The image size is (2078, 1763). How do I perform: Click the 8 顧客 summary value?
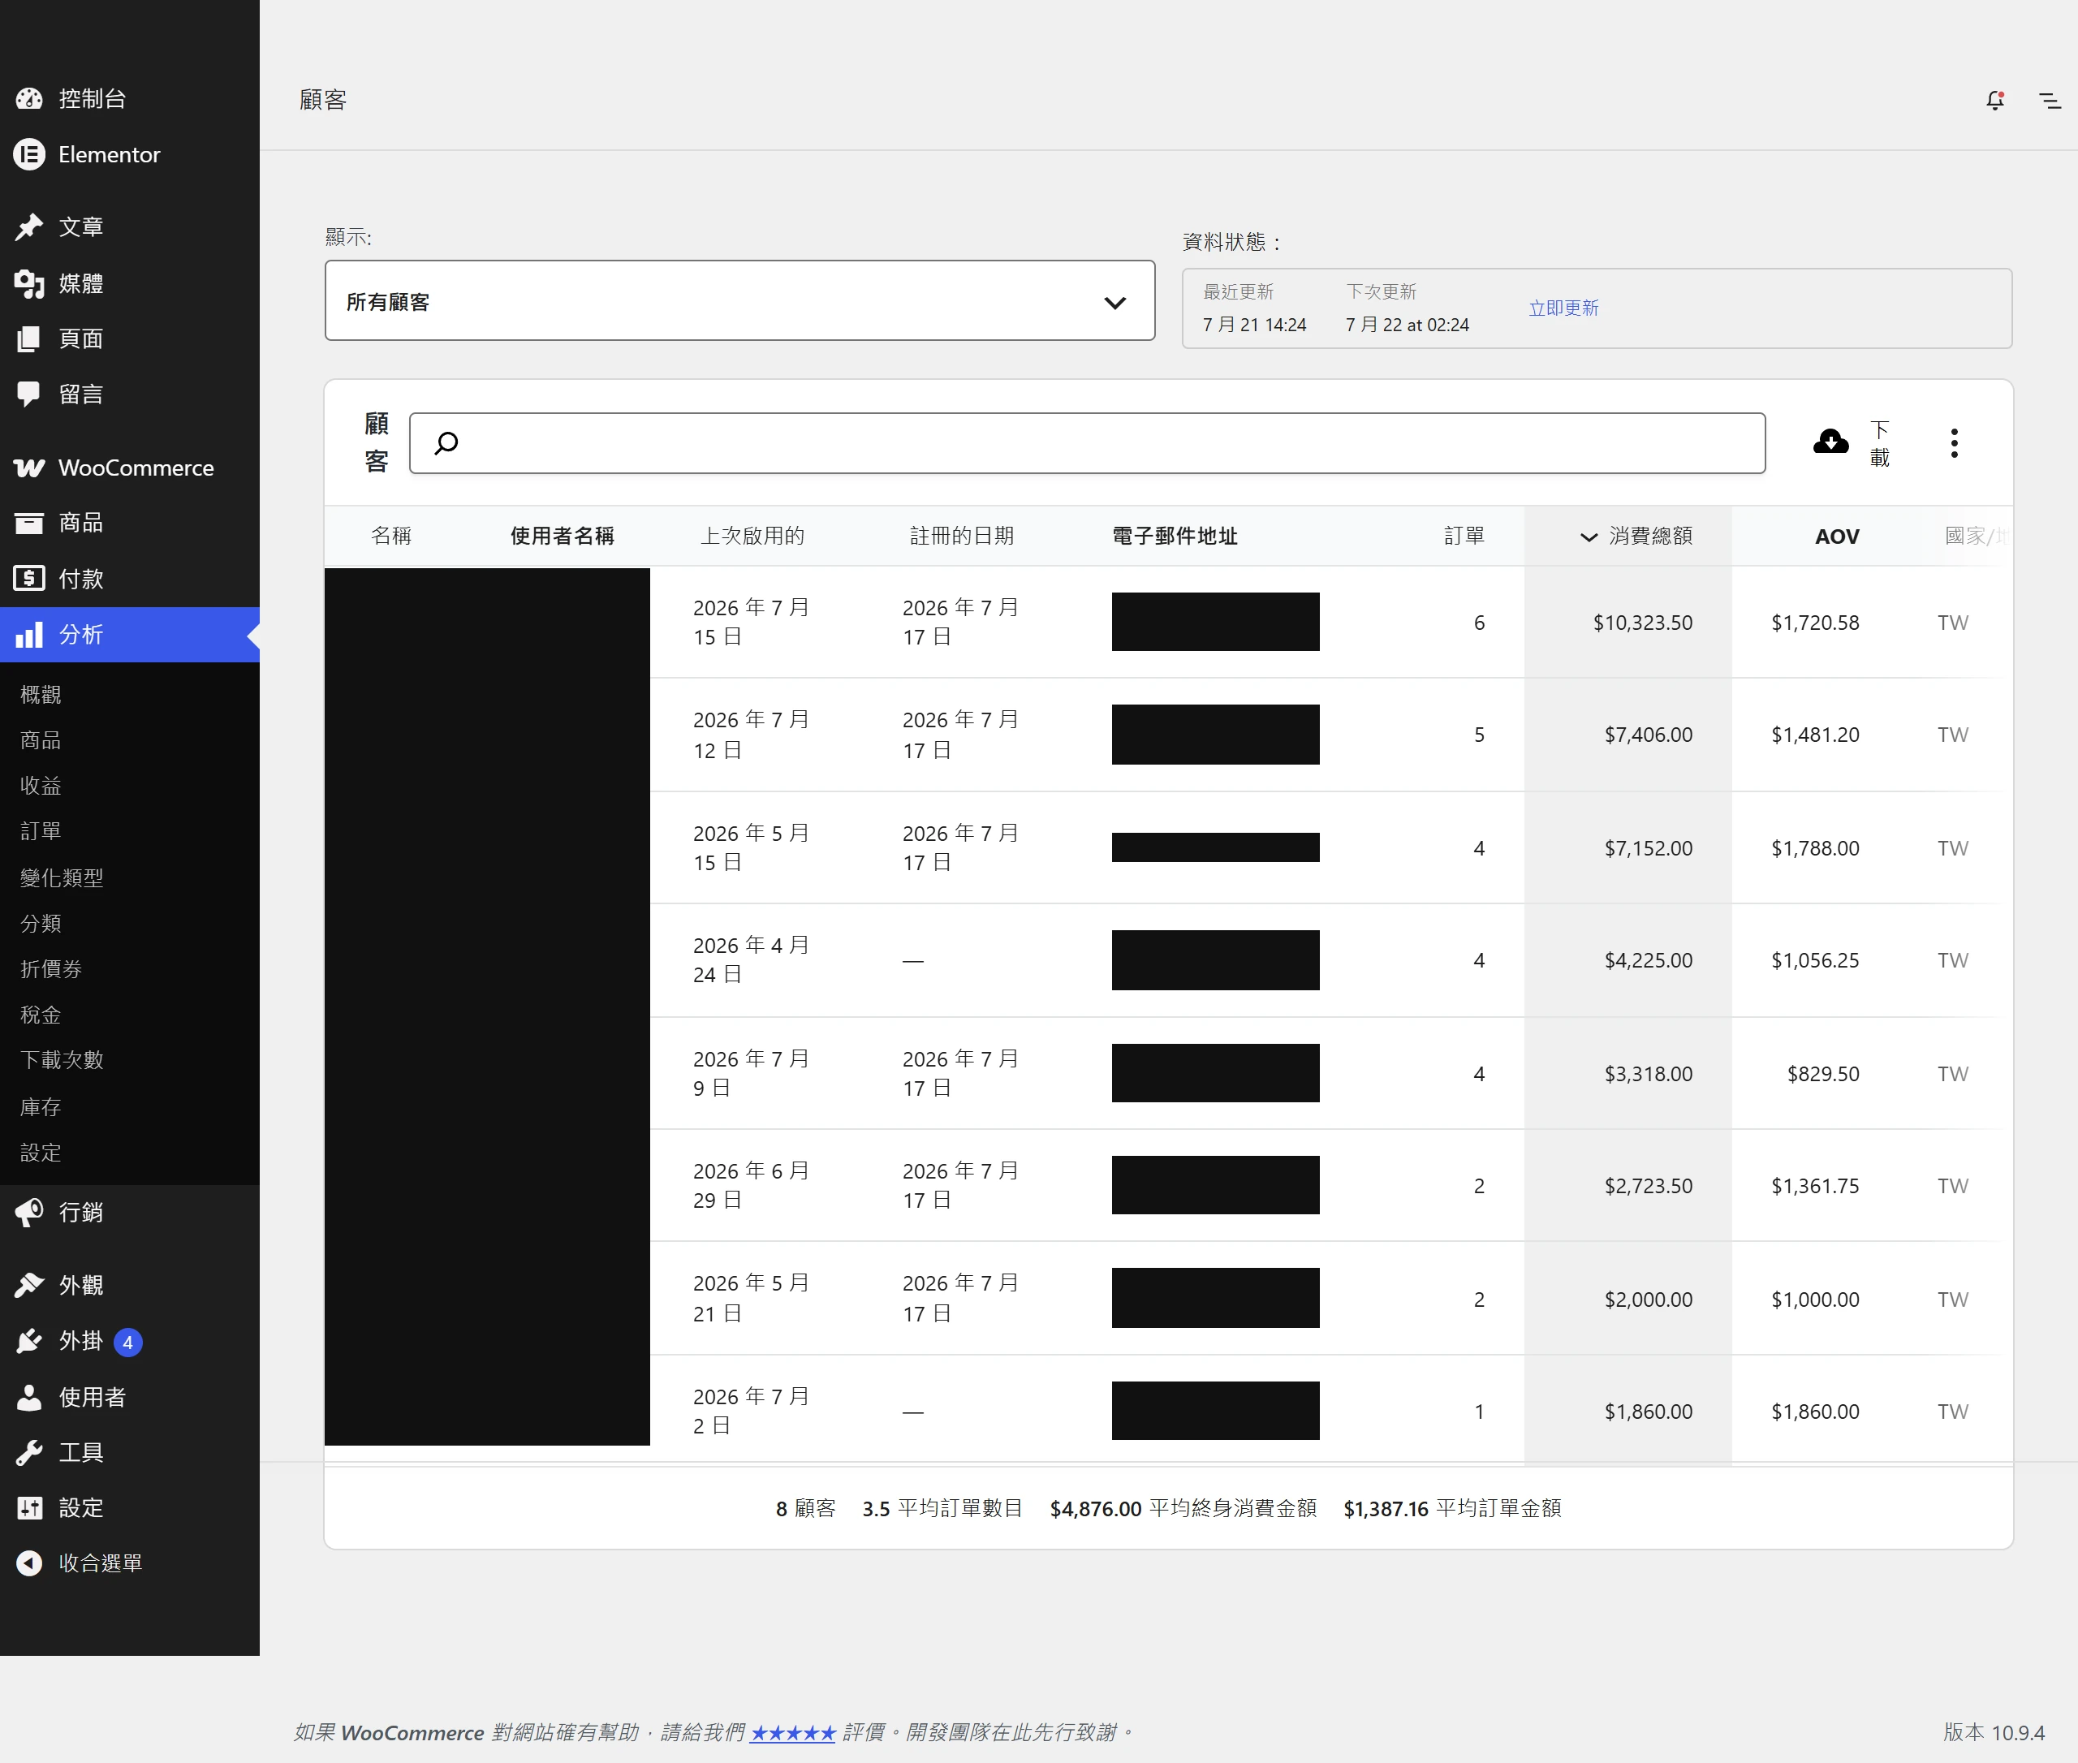[x=805, y=1508]
